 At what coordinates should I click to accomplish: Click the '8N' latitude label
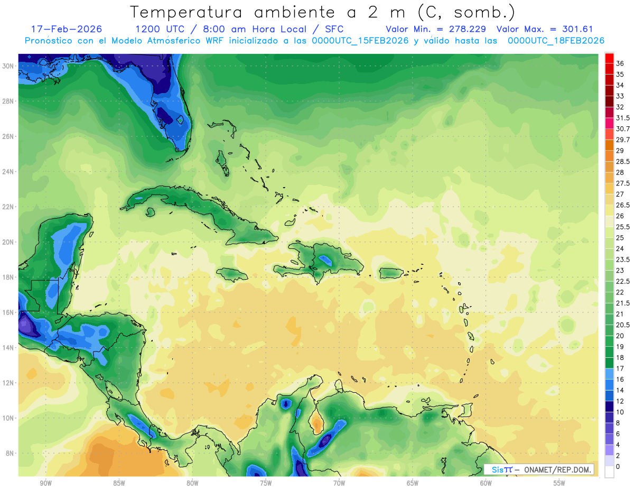(10, 454)
